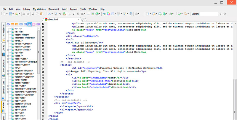Viewport: 237px width, 120px height.
Task: Select the <article></article> tag item
Action: [23, 44]
